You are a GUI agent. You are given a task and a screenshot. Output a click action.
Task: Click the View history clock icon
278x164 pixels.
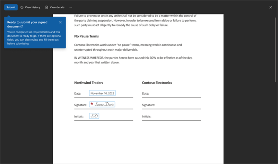(x=22, y=7)
